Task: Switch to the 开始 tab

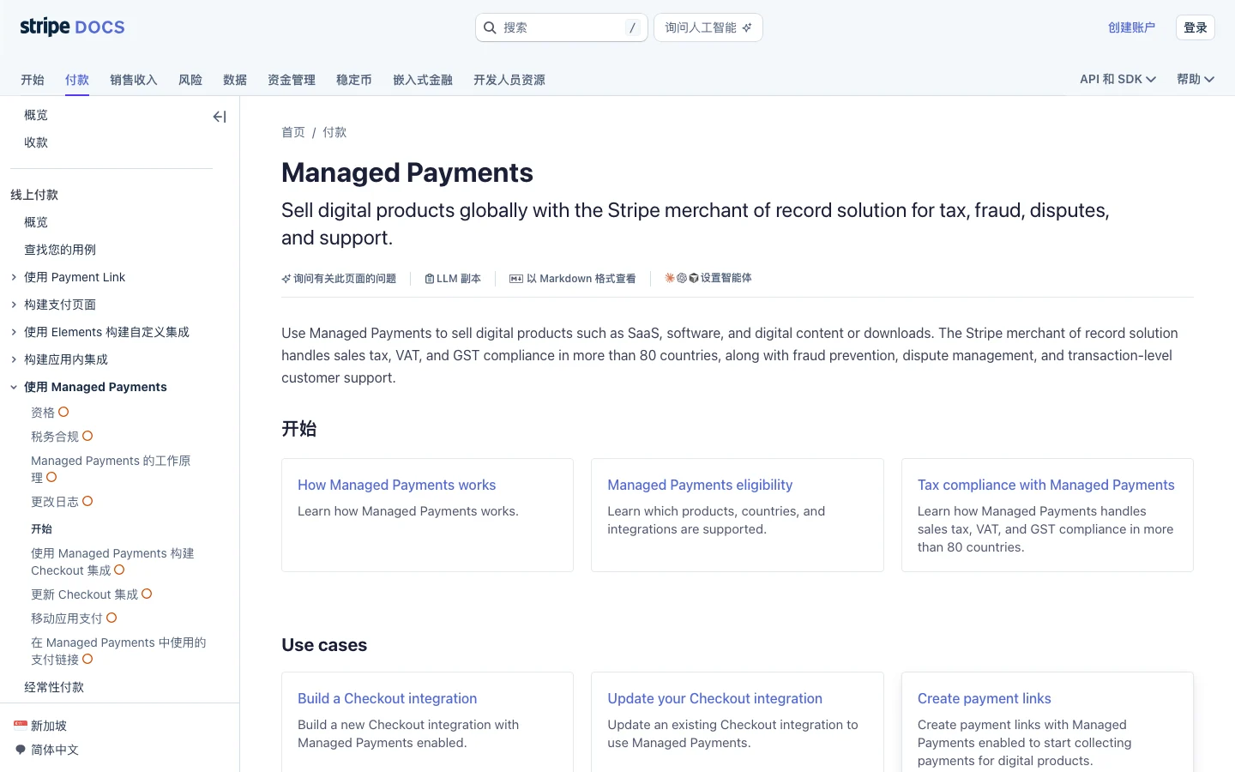Action: 33,80
